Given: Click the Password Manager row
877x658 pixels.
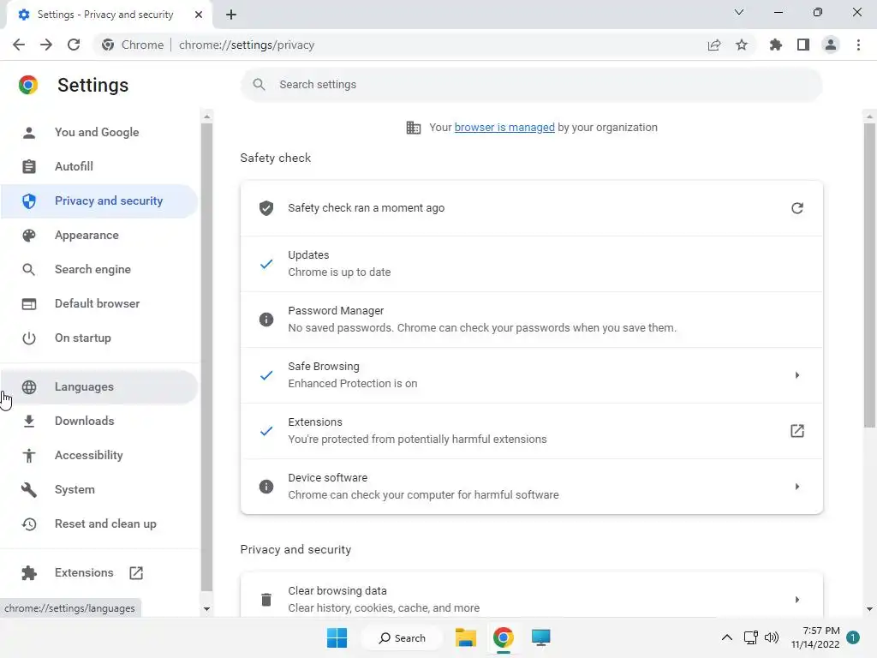Looking at the screenshot, I should click(531, 320).
